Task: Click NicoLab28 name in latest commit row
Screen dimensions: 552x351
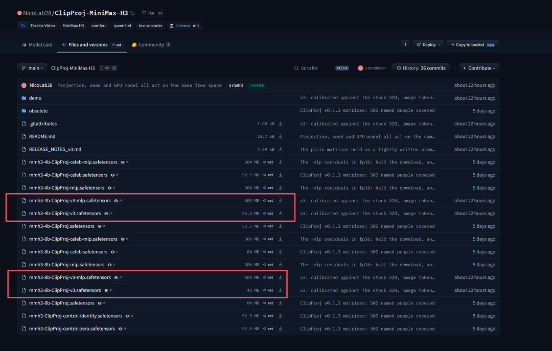Action: coord(41,85)
